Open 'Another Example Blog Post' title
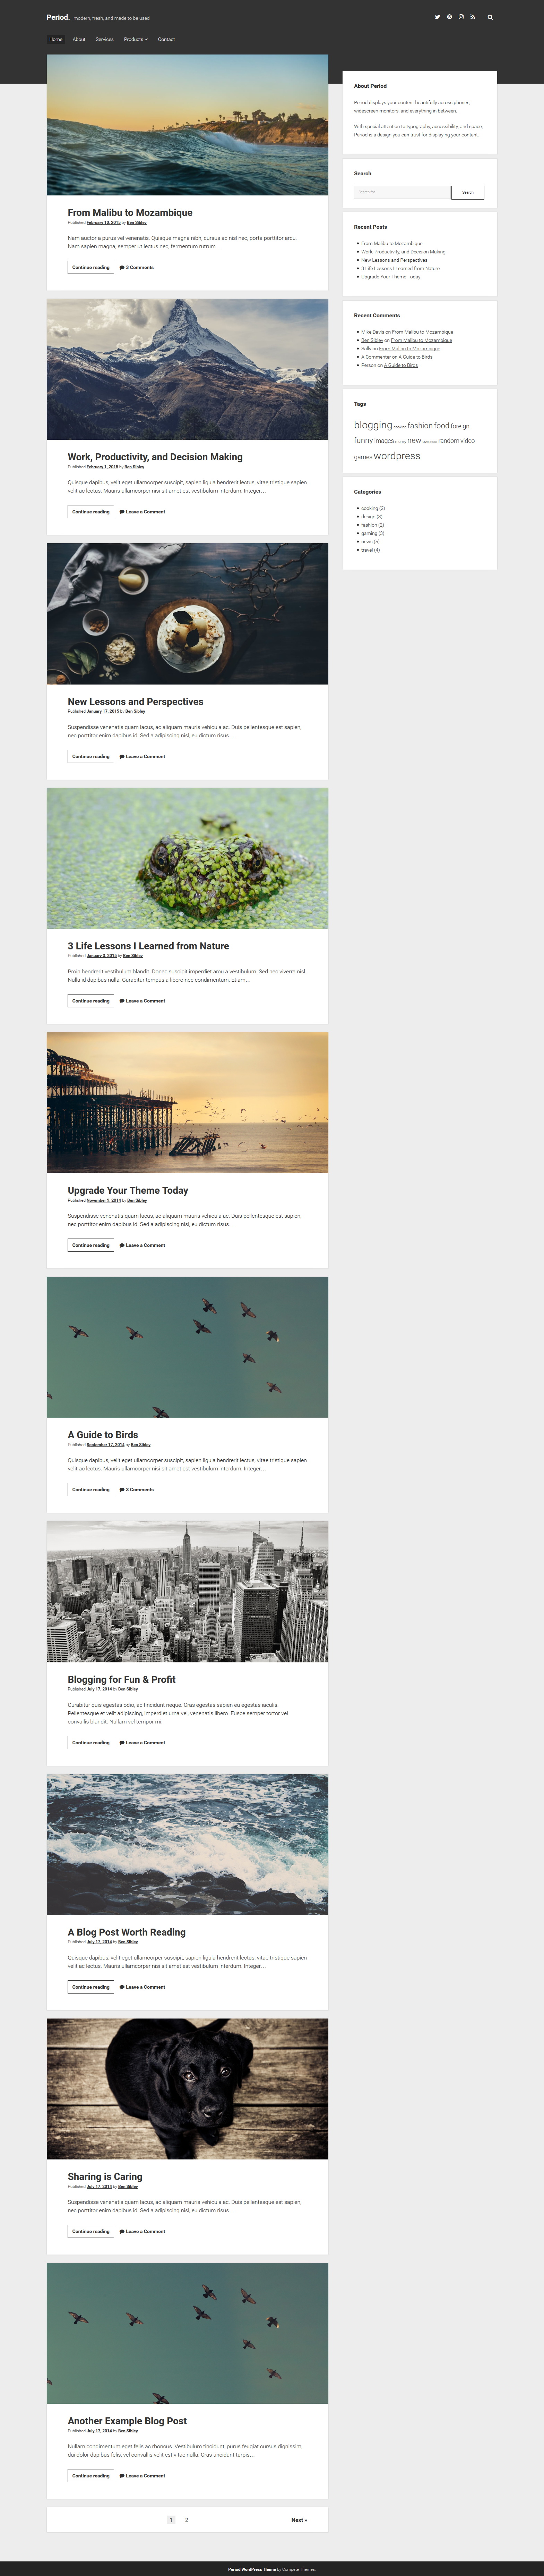The width and height of the screenshot is (544, 2576). (128, 2421)
